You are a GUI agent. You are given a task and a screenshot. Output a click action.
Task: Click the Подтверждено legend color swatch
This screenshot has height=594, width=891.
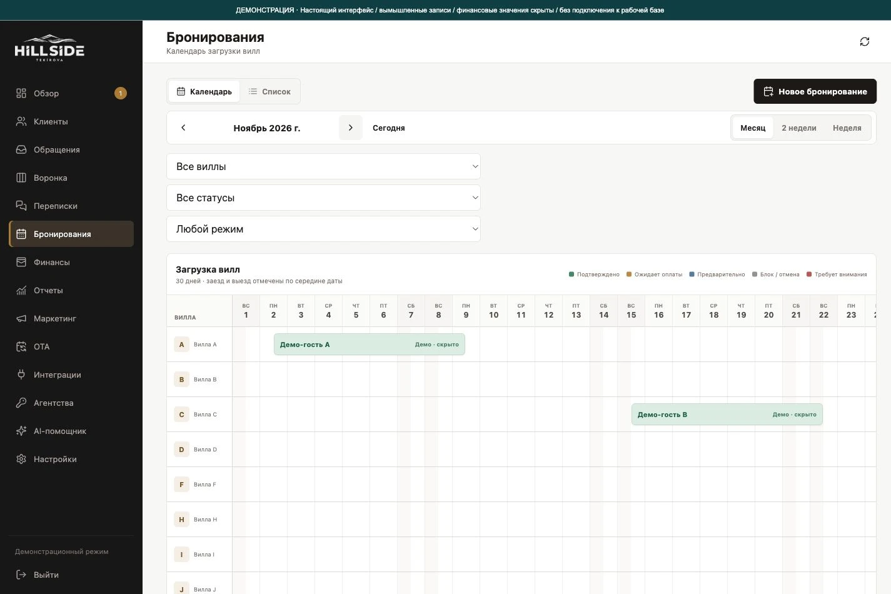point(571,274)
